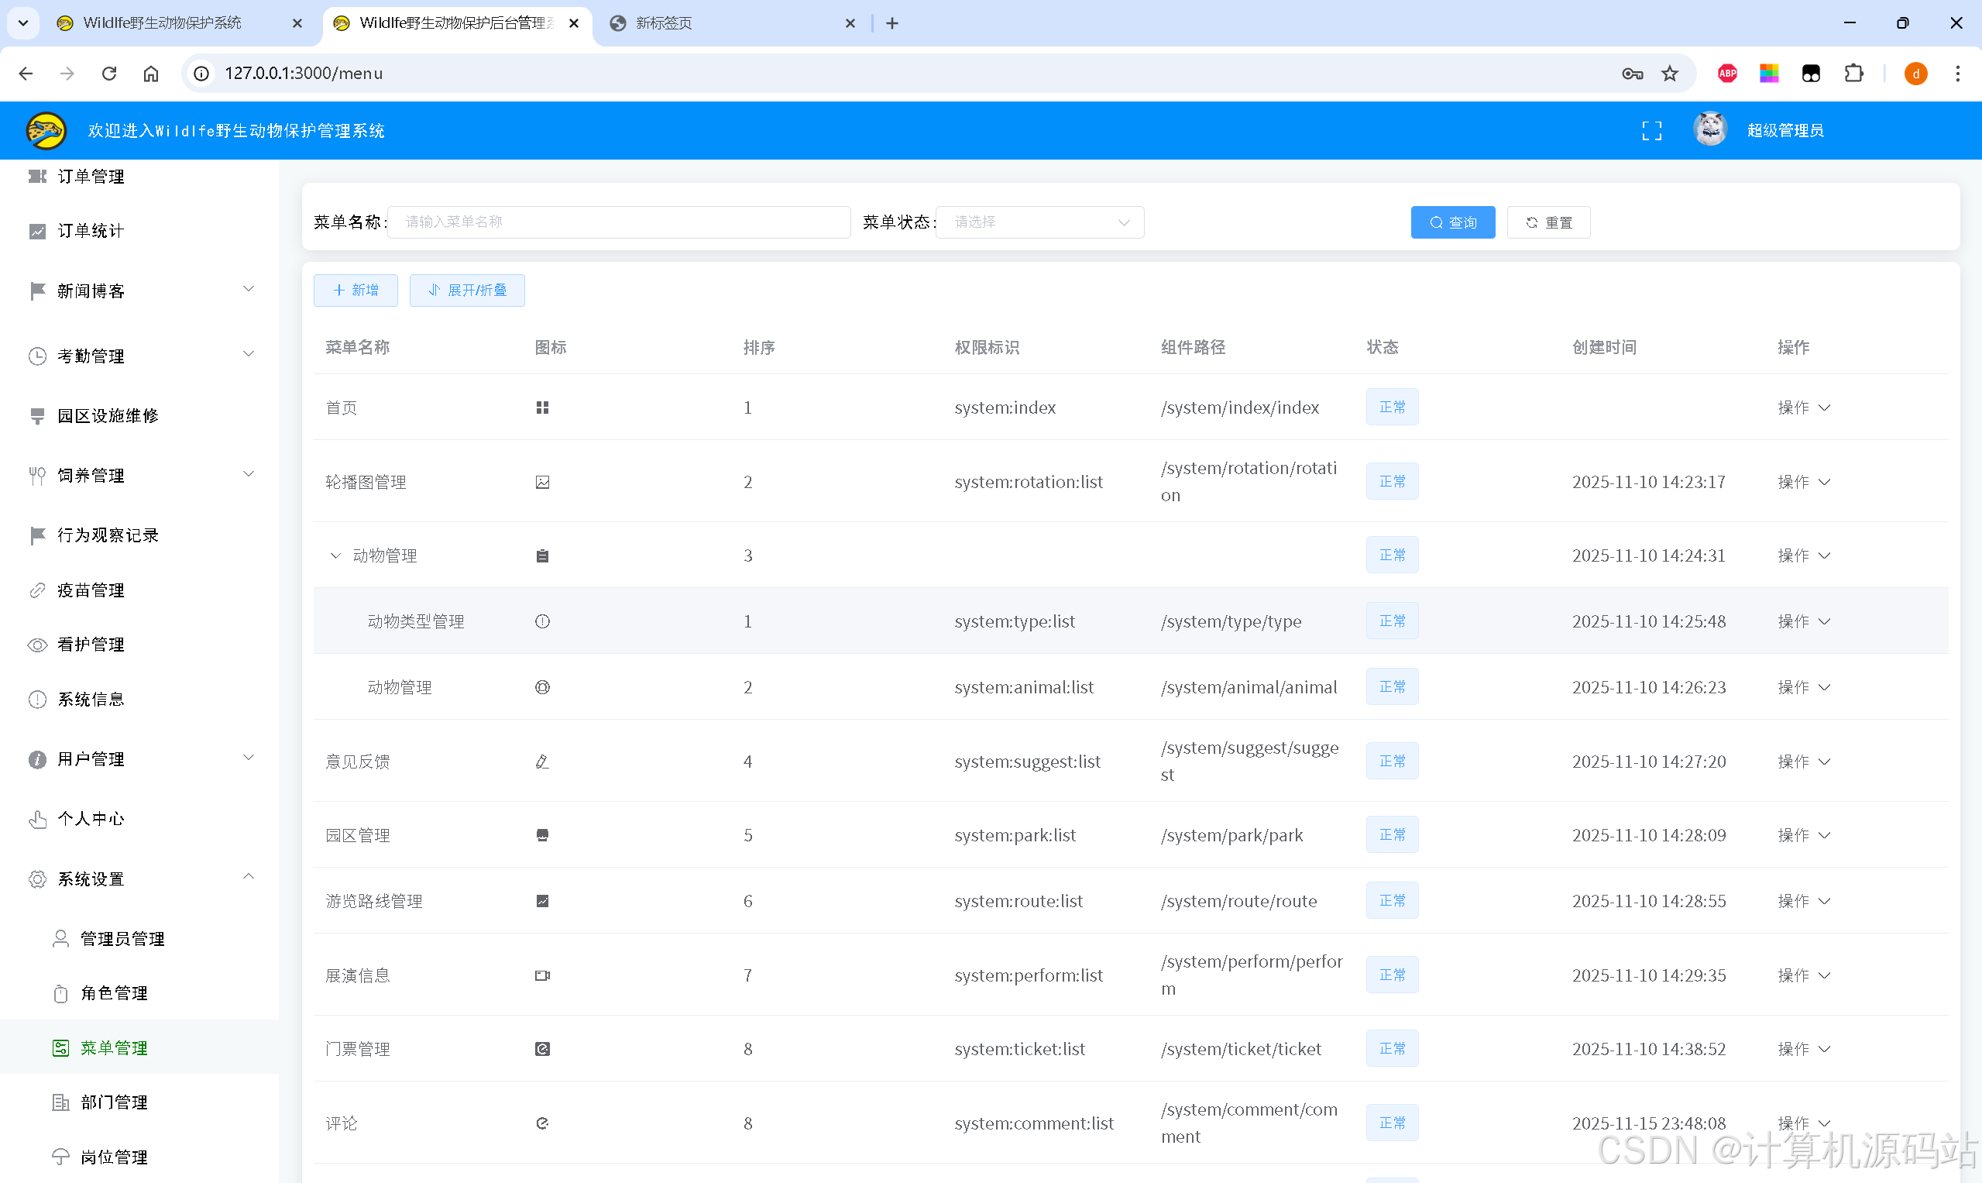Viewport: 1982px width, 1183px height.
Task: Click the picture icon in 轮播图管理 row
Action: pyautogui.click(x=542, y=483)
